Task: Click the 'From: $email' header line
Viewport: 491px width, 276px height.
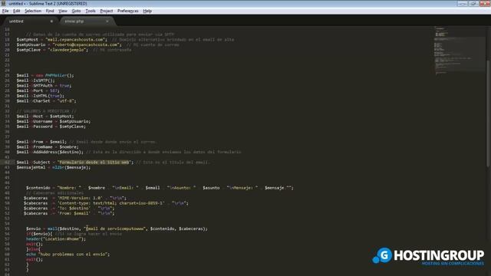Action: [69, 213]
